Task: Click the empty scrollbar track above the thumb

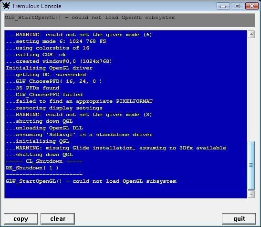Action: tap(251, 89)
